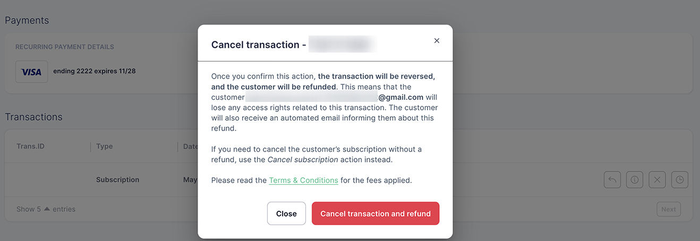Click the X cancel icon in transaction row
700x241 pixels.
(657, 179)
